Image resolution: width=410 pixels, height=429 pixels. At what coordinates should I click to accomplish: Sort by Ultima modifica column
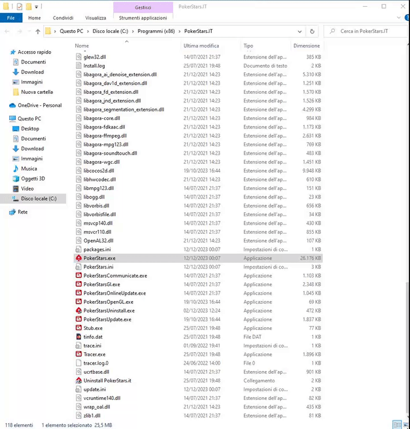click(x=201, y=46)
